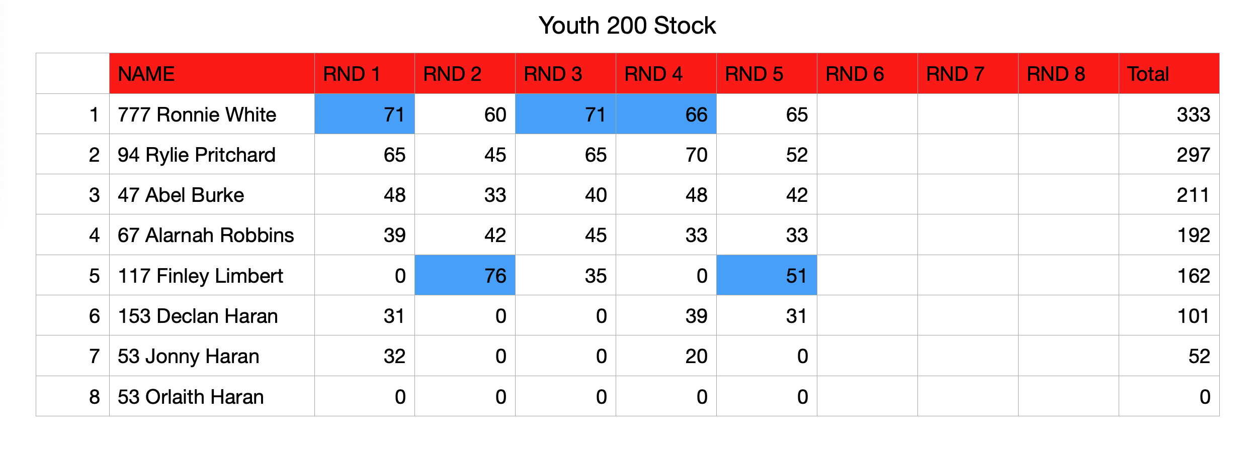Select Ronnie White's blue RND 1 score 71
This screenshot has height=459, width=1260.
365,114
